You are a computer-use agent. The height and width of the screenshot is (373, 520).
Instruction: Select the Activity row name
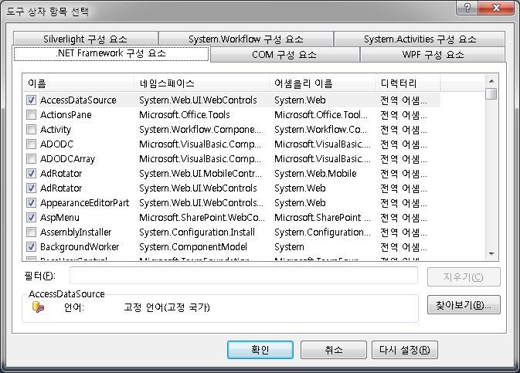pos(56,129)
